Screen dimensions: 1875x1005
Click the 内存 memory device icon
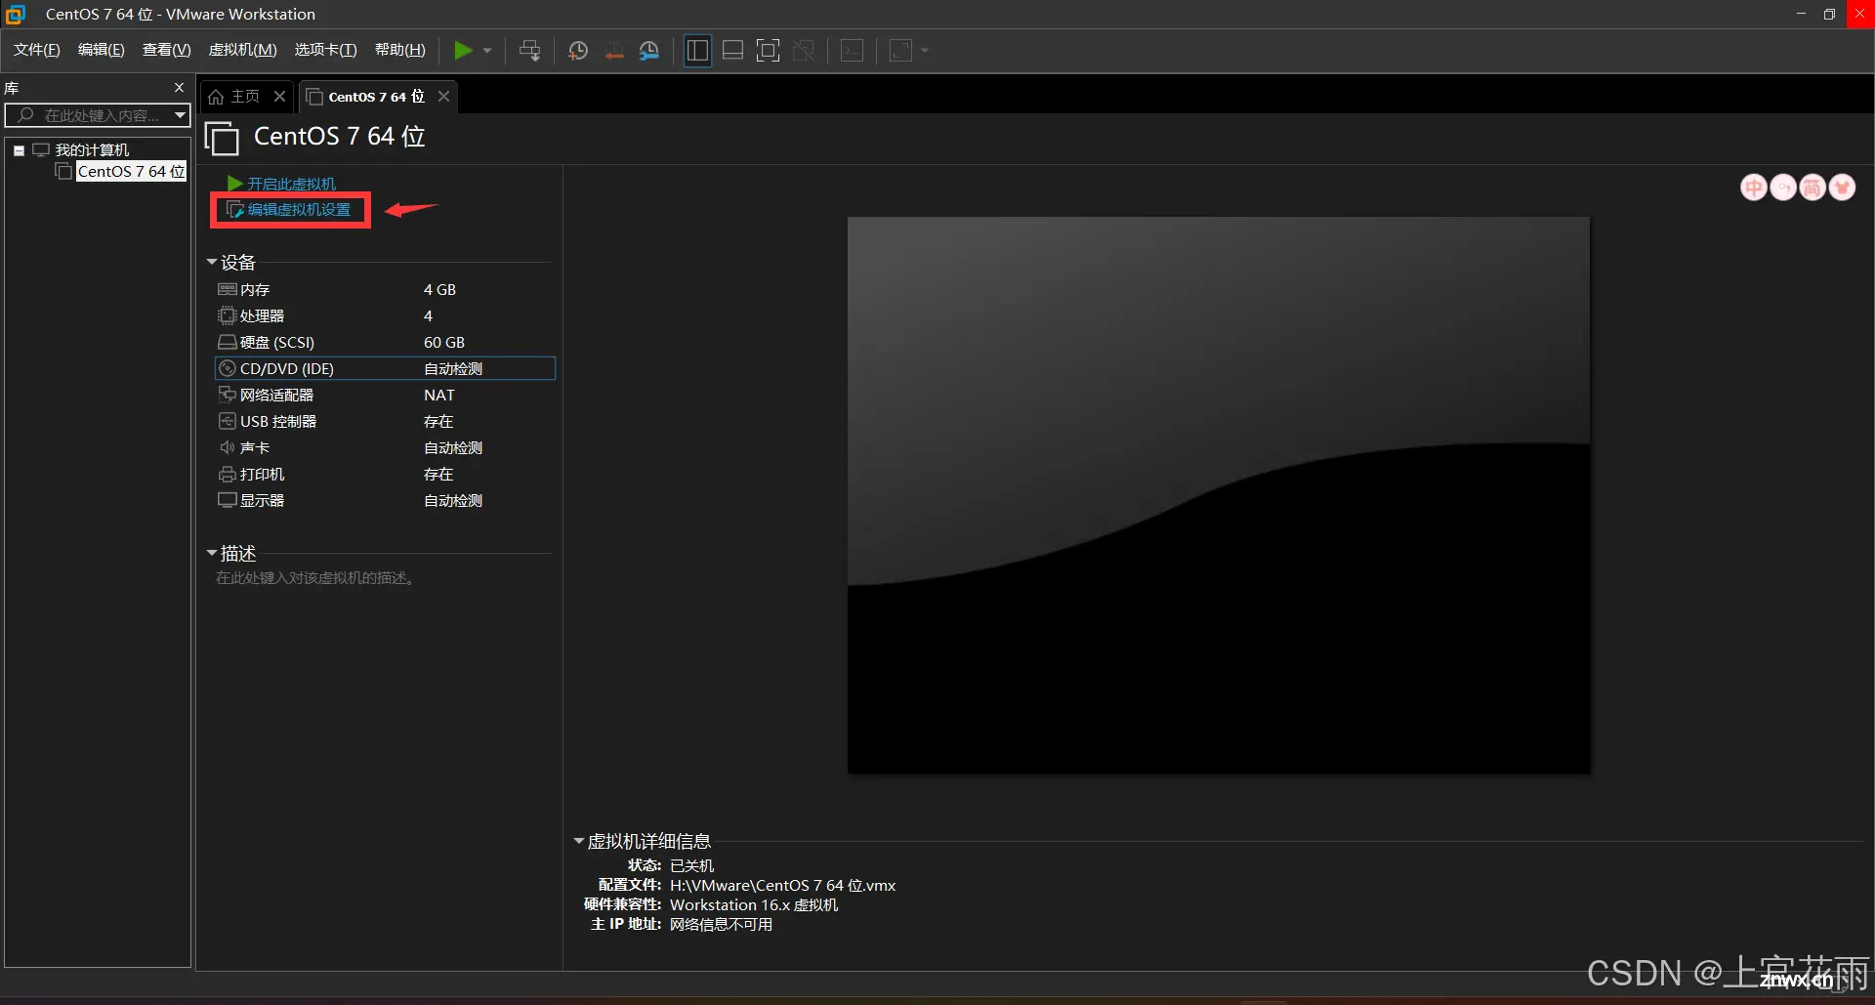[227, 289]
